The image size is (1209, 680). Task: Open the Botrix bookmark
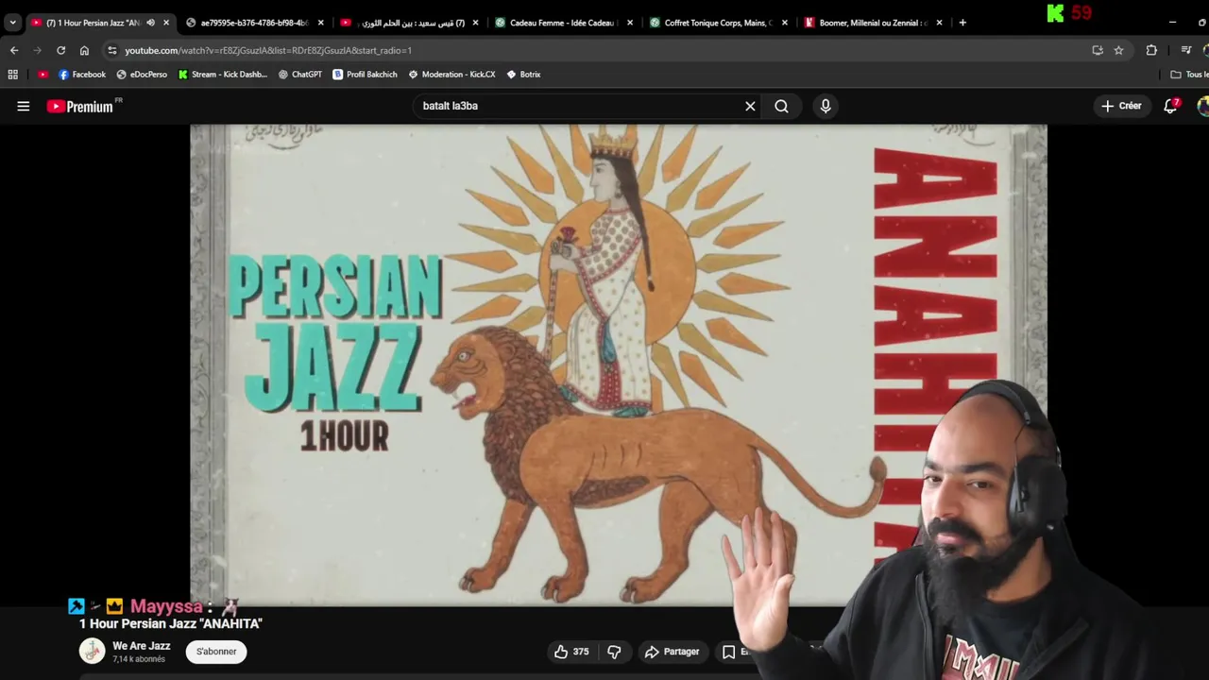coord(523,74)
